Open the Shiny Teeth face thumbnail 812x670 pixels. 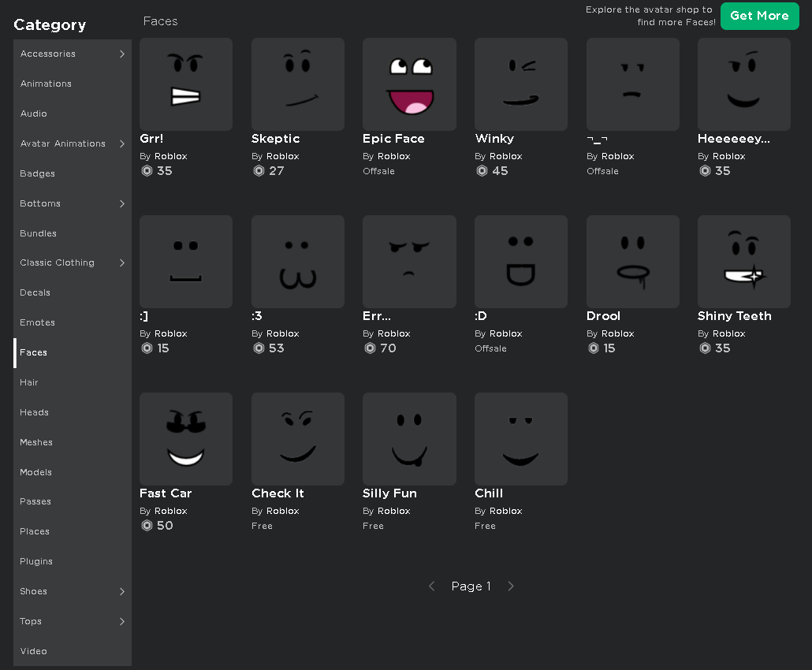point(744,262)
